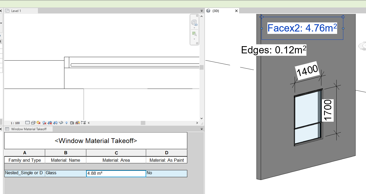
Task: Toggle Sun Path off icon
Action: pos(38,123)
